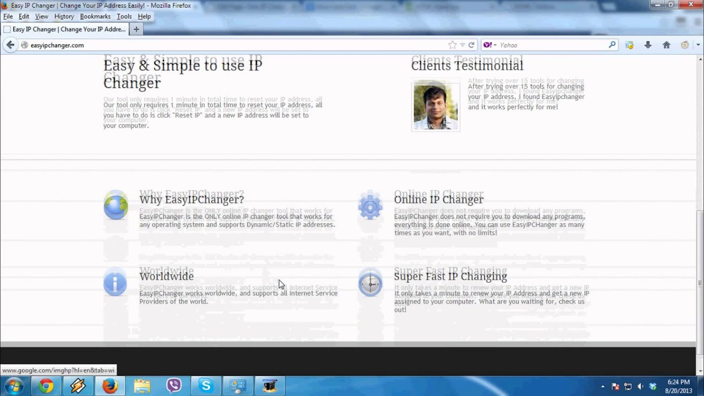This screenshot has height=396, width=704.
Task: Click the info icon beside Worldwide
Action: [115, 283]
